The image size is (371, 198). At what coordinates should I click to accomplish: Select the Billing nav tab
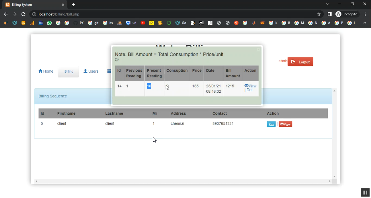(x=69, y=71)
